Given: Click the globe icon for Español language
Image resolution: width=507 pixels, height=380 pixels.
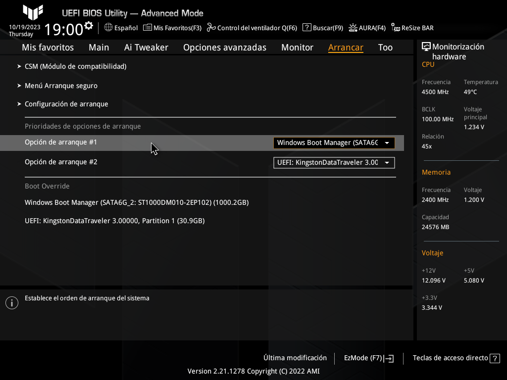Looking at the screenshot, I should click(108, 28).
